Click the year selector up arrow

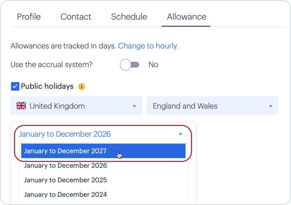pyautogui.click(x=181, y=134)
